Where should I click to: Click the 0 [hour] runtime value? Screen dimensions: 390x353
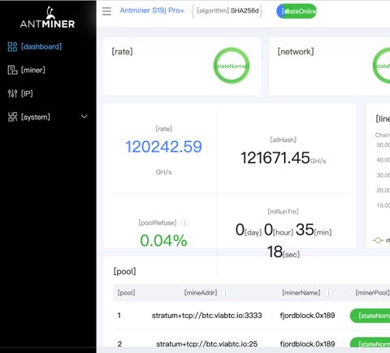click(279, 230)
